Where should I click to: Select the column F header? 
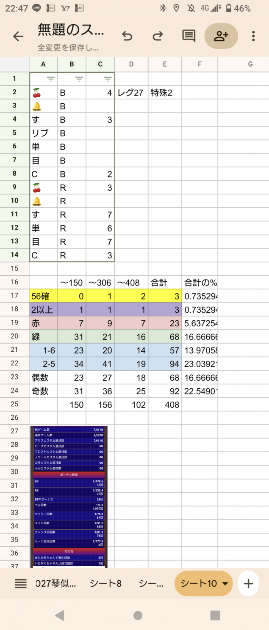pos(200,64)
